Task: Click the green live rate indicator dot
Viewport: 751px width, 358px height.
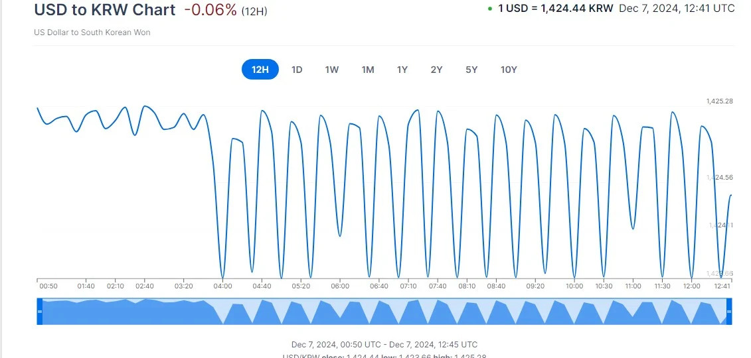Action: point(490,9)
